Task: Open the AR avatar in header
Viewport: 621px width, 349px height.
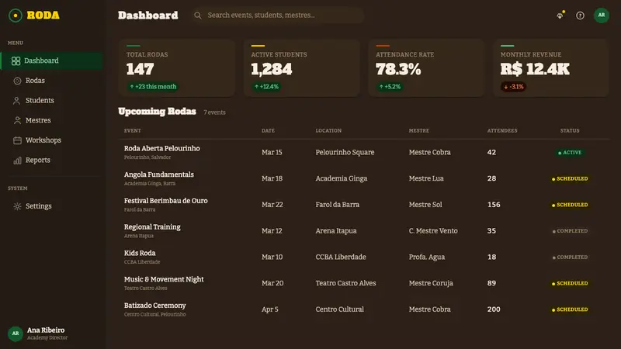Action: click(601, 15)
